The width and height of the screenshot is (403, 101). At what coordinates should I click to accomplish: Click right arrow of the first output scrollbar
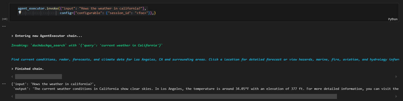click(x=396, y=76)
